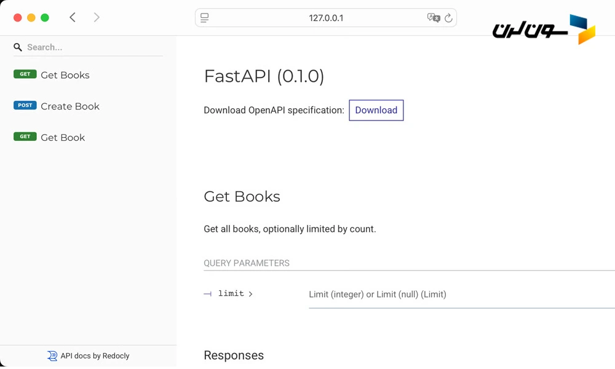The width and height of the screenshot is (615, 369).
Task: Click the Get Books section heading
Action: tap(242, 197)
